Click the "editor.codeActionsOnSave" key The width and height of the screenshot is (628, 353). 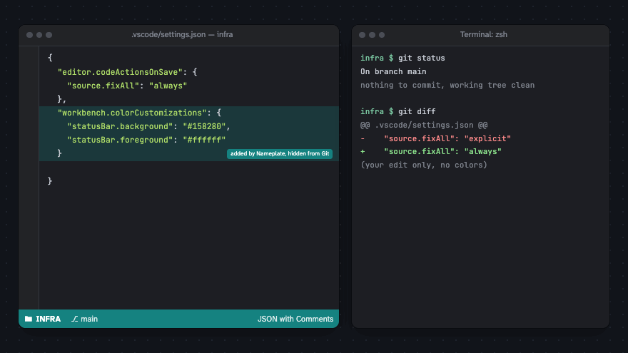tap(120, 72)
